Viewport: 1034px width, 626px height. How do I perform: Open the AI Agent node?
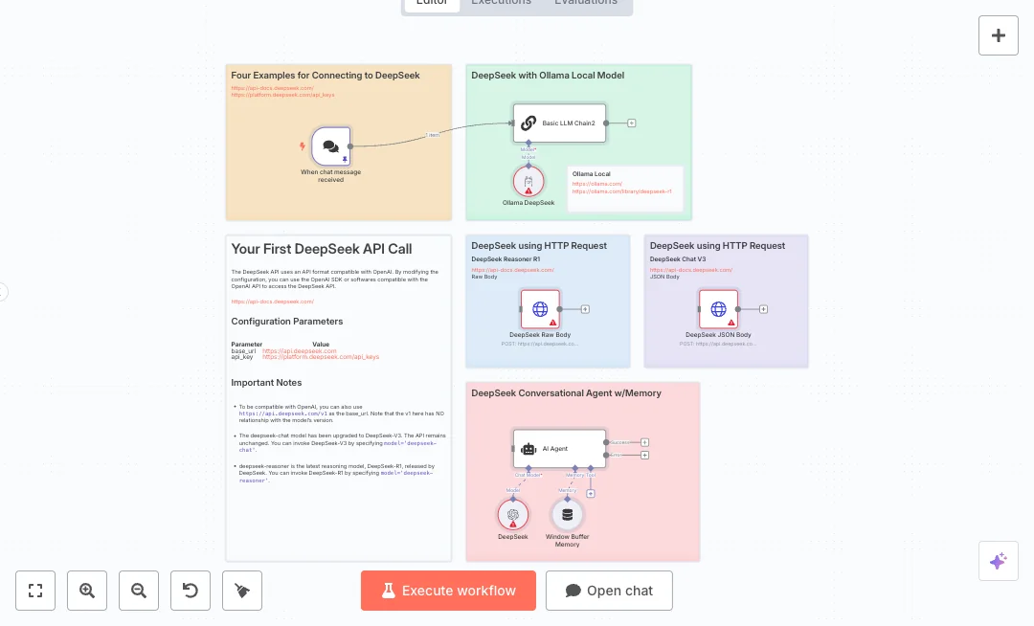pos(559,449)
